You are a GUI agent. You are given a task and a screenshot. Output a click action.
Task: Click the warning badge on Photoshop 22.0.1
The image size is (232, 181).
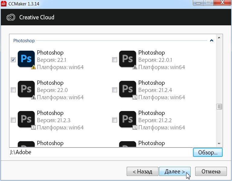click(135, 67)
